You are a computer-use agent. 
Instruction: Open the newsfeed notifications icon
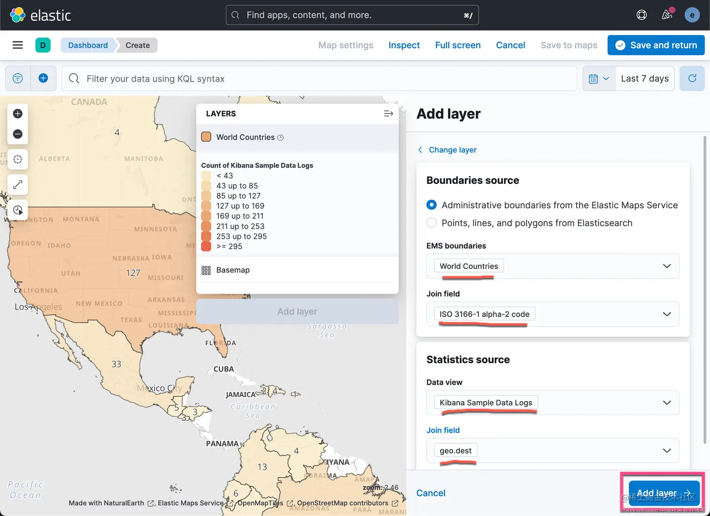667,15
